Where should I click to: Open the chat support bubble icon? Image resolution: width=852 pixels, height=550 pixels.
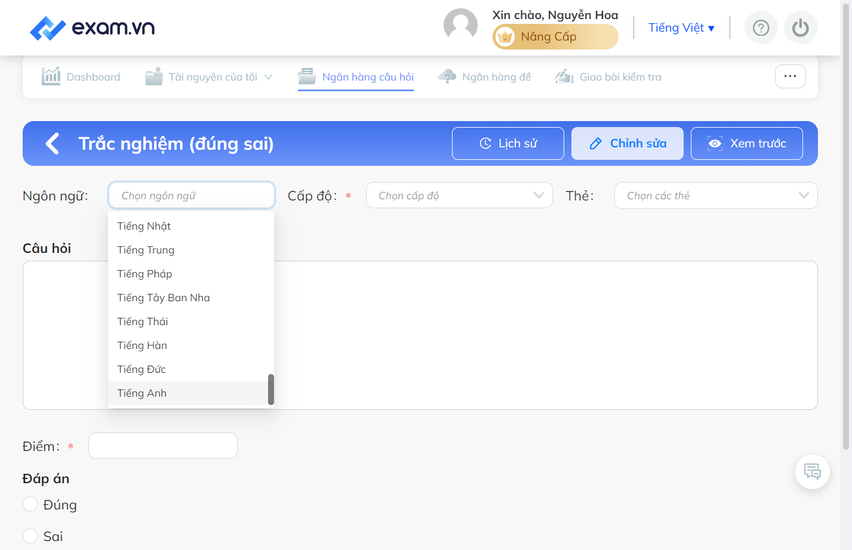[813, 472]
